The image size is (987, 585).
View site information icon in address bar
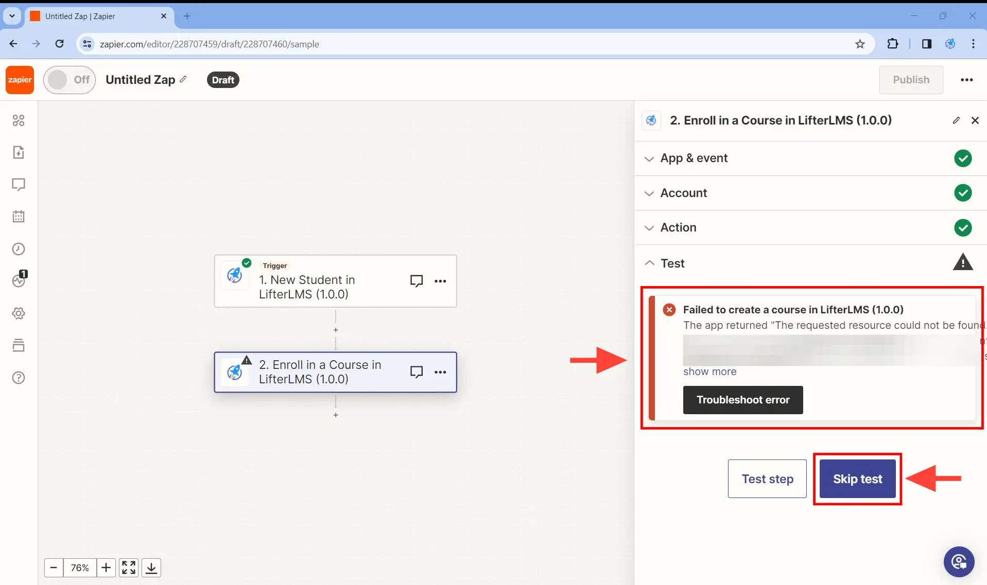(88, 44)
